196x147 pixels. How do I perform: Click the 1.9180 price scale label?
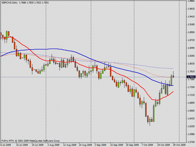tap(191, 24)
